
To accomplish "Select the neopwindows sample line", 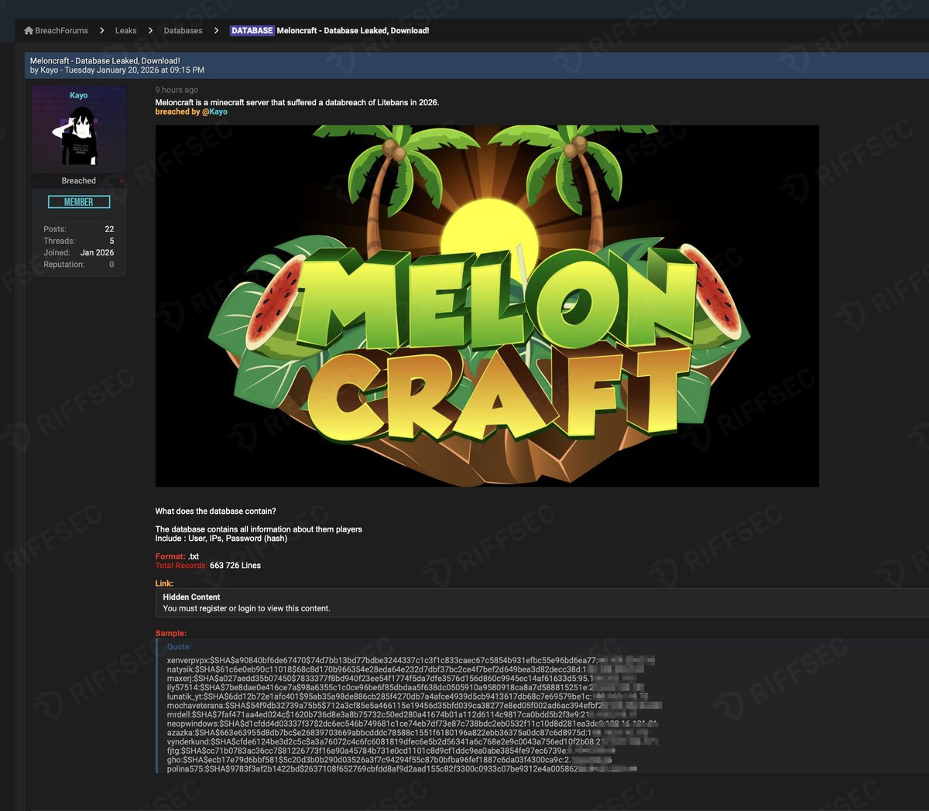I will click(413, 724).
